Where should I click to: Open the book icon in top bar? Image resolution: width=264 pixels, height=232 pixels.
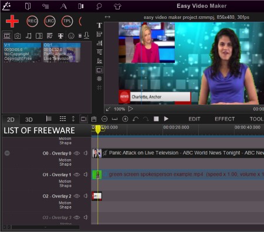28,6
